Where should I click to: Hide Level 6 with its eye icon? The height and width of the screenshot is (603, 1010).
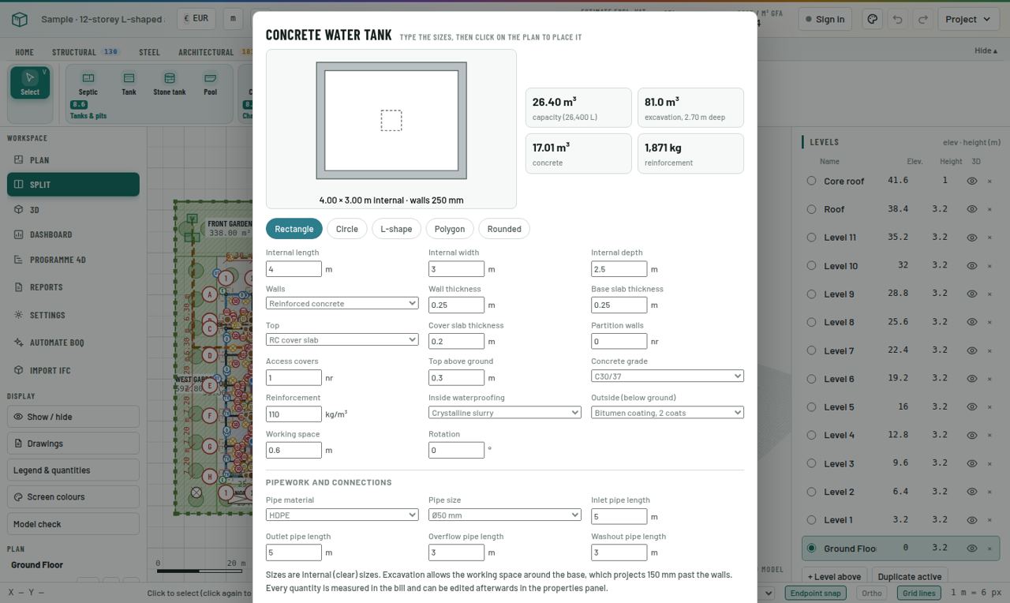[972, 378]
